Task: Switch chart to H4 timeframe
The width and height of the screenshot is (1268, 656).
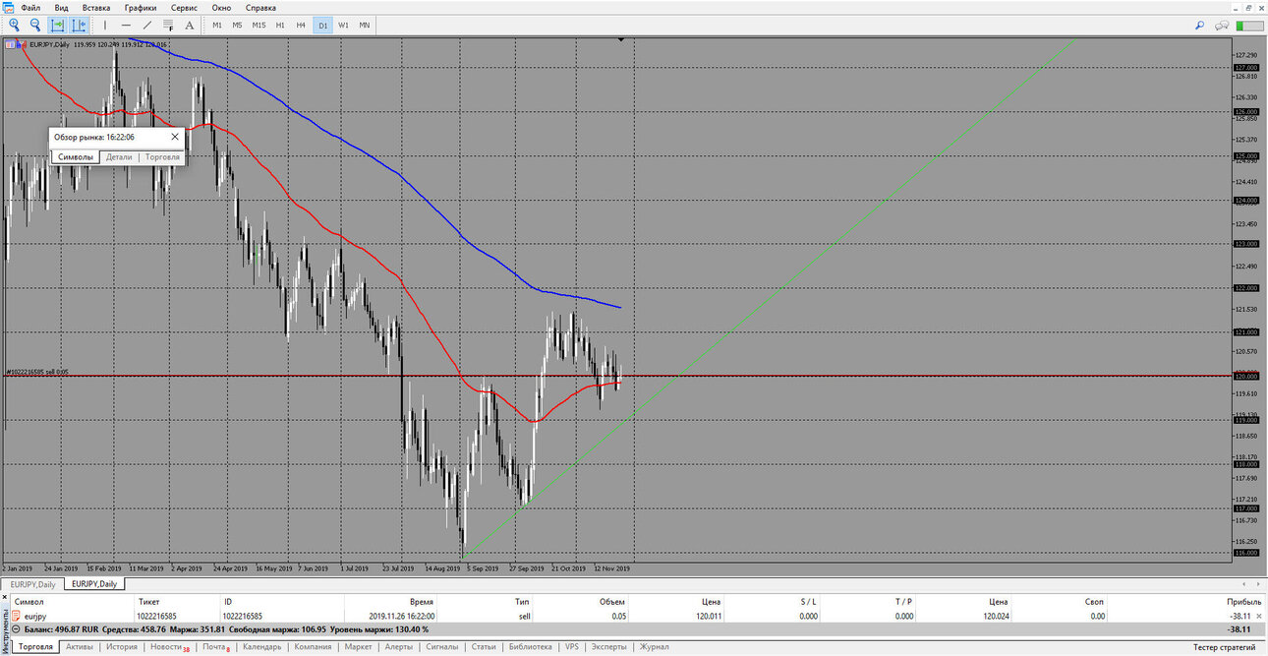Action: click(x=301, y=25)
